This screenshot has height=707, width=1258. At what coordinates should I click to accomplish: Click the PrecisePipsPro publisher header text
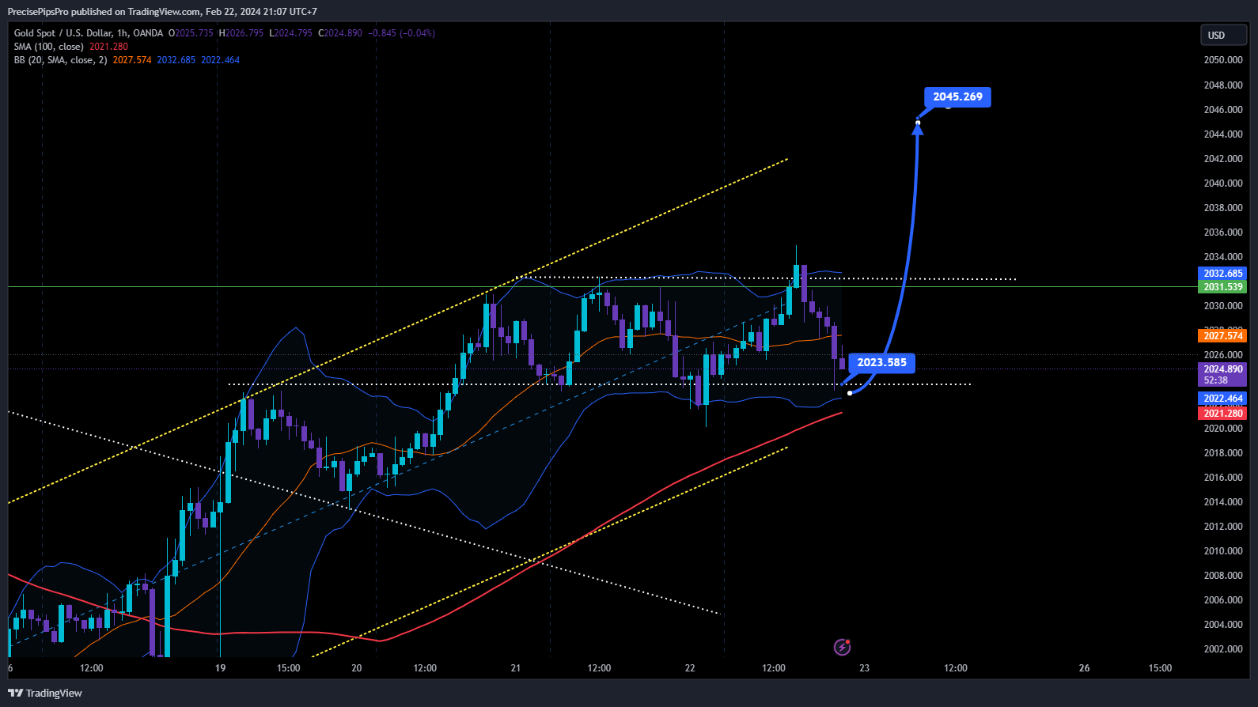click(162, 12)
